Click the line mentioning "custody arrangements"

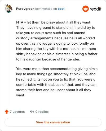coord(55,38)
